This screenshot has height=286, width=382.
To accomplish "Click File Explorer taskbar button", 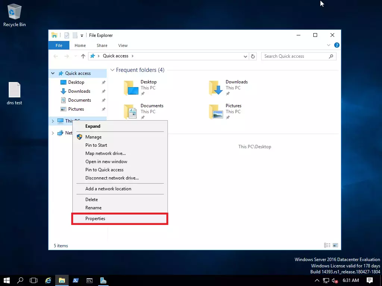I will pos(62,280).
